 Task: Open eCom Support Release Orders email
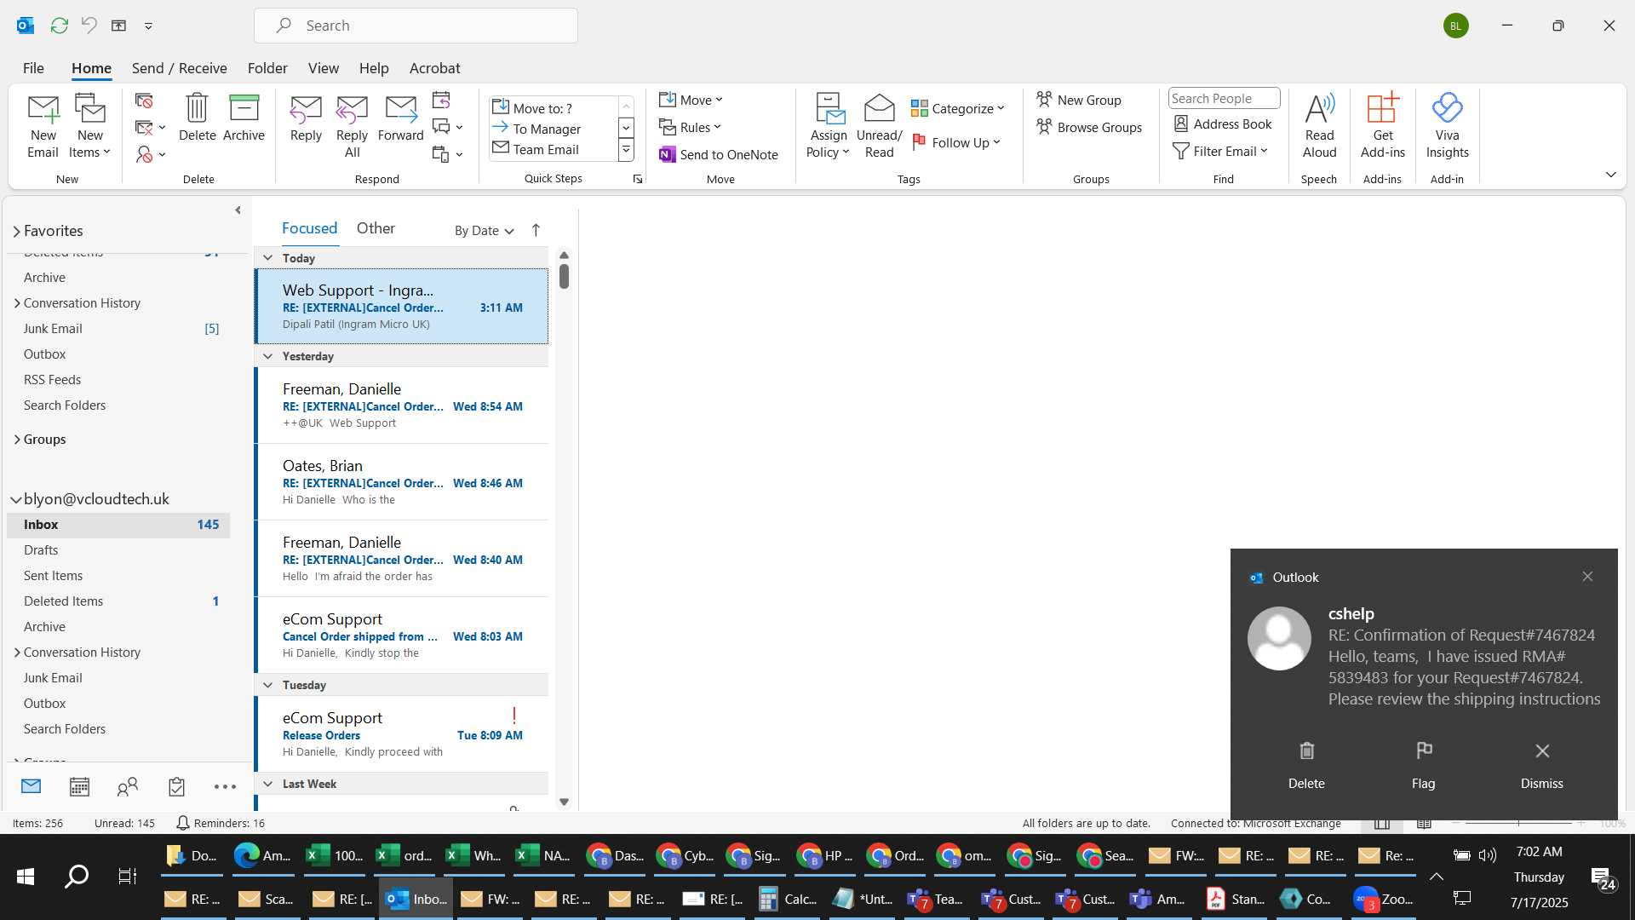click(402, 734)
